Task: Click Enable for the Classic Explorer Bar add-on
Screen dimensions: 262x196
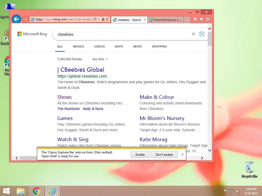Action: tap(140, 154)
